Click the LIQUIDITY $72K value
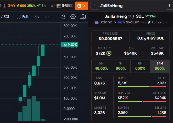Image resolution: width=173 pixels, height=123 pixels. (x=101, y=53)
